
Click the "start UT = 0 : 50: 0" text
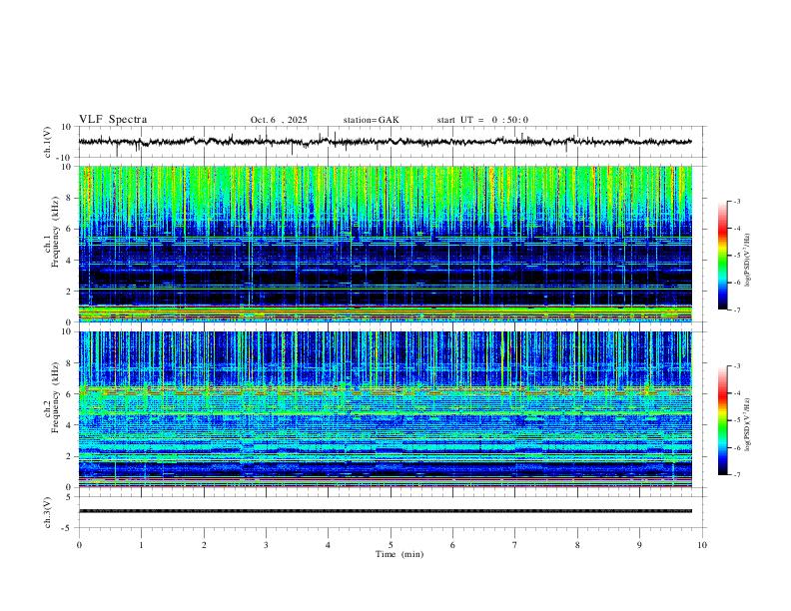click(x=482, y=120)
